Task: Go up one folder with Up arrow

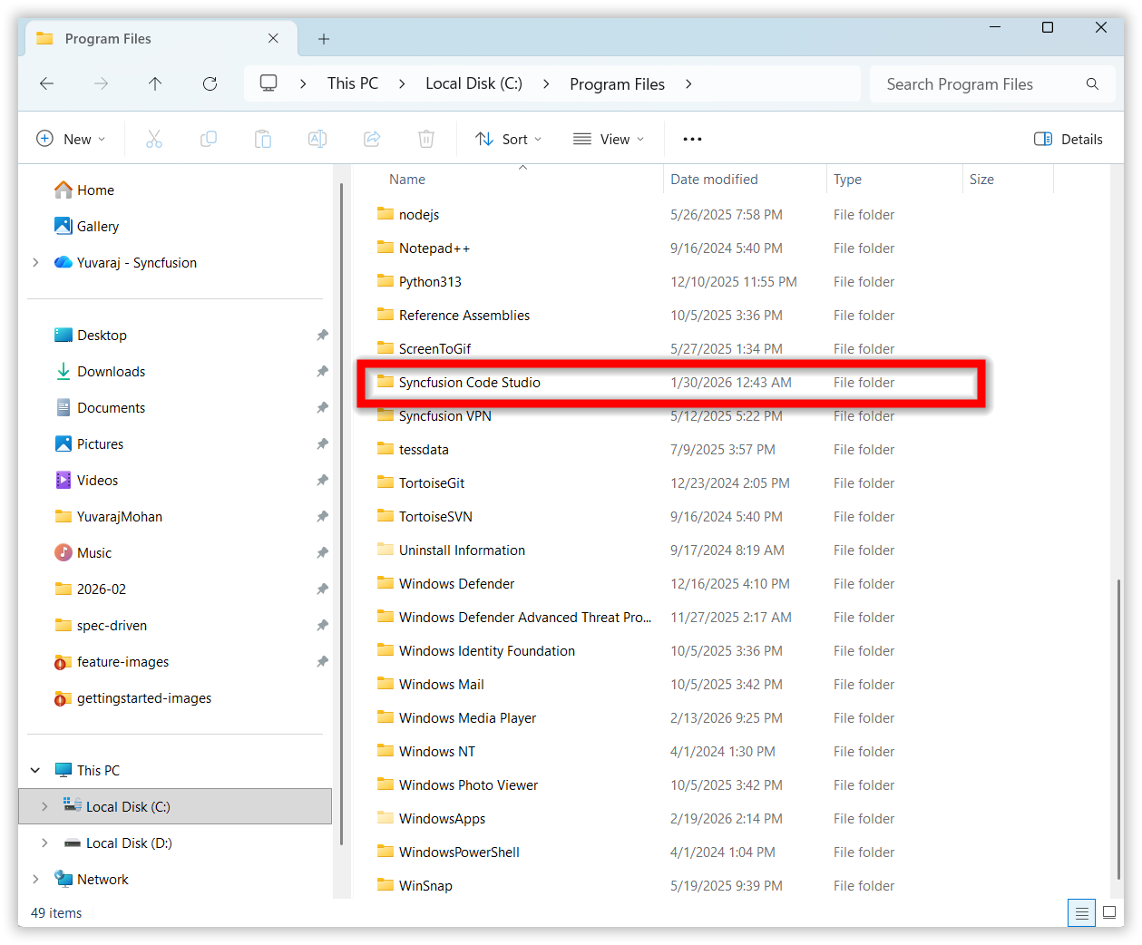Action: pyautogui.click(x=155, y=83)
